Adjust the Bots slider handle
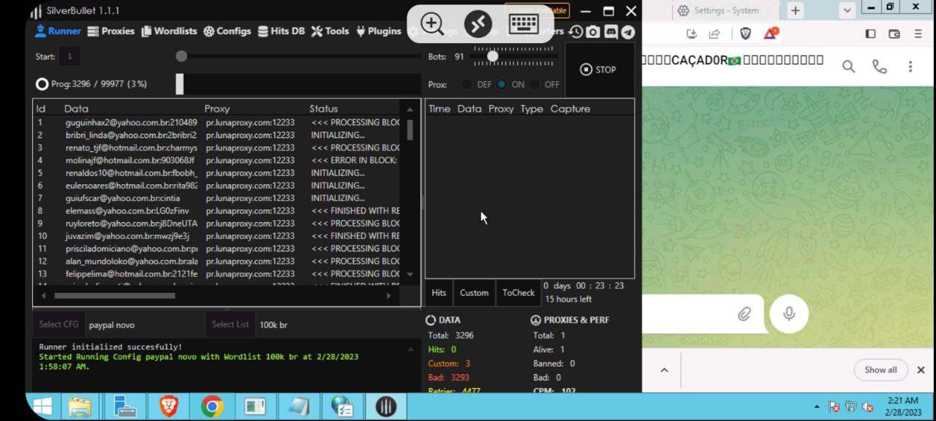 493,56
